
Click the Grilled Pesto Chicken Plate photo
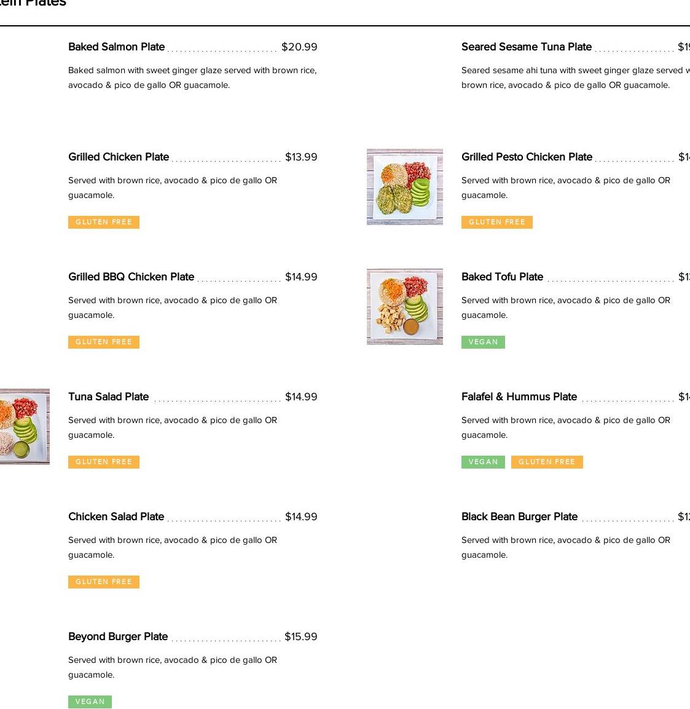405,187
